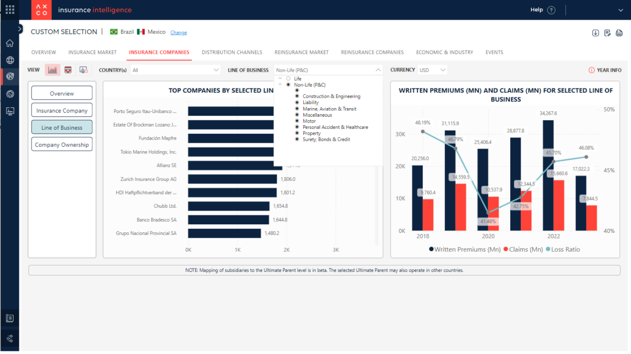631x354 pixels.
Task: Click the 48.19% loss ratio data point
Action: click(423, 132)
